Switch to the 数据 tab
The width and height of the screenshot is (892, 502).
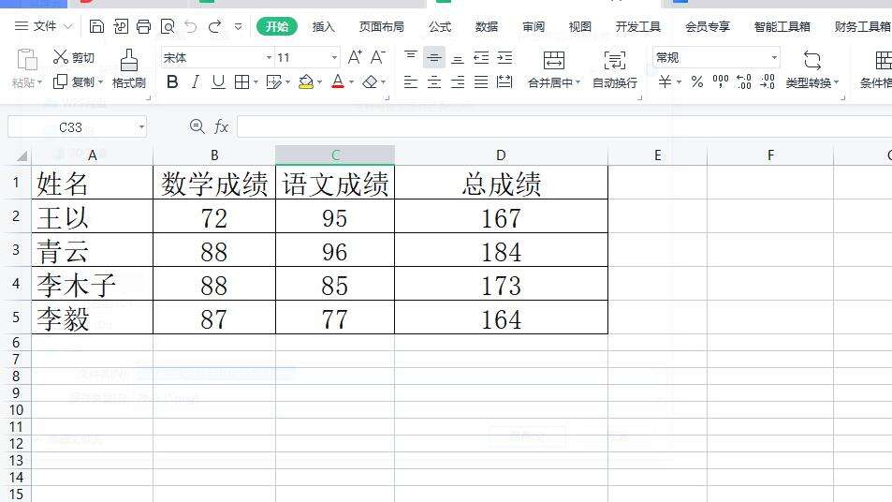tap(487, 27)
